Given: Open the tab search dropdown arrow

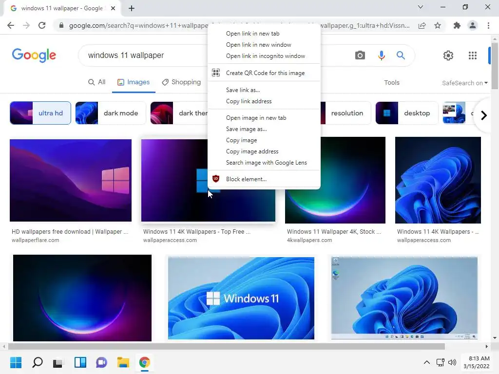Looking at the screenshot, I should pyautogui.click(x=421, y=7).
